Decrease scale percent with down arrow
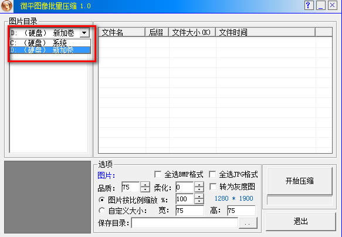 199,201
